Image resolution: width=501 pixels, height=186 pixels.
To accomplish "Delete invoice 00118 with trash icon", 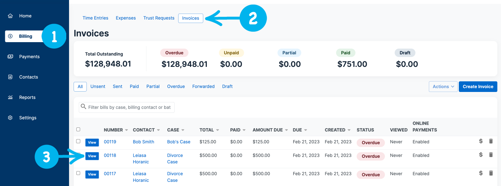I will pos(491,155).
